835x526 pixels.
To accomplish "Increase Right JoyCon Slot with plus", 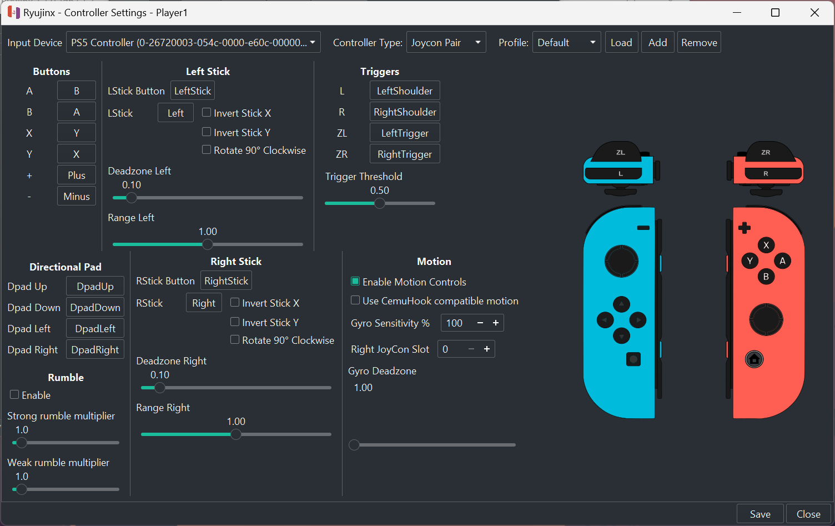I will [487, 349].
